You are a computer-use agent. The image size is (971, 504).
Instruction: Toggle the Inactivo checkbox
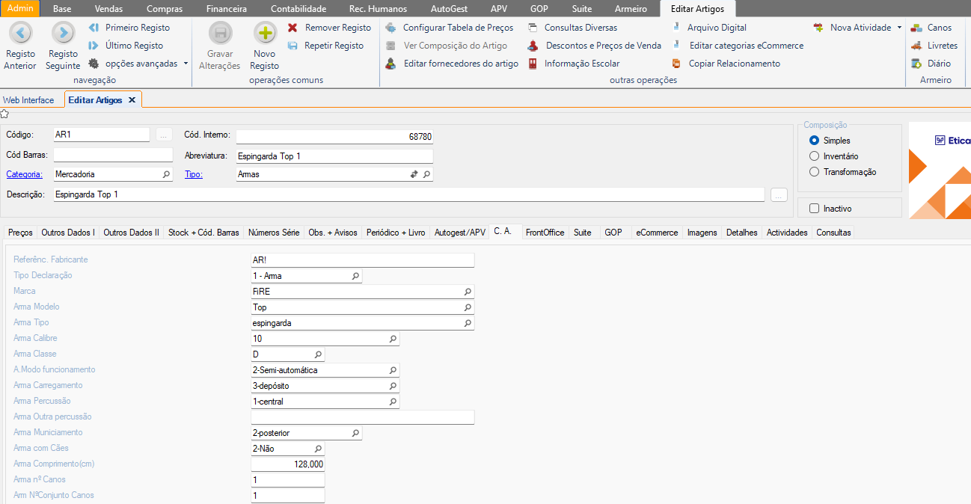pyautogui.click(x=815, y=209)
